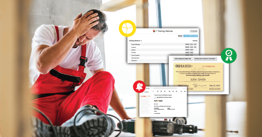Image resolution: width=262 pixels, height=137 pixels.
Task: Click Add Training Matrix button
Action: [x=191, y=36]
